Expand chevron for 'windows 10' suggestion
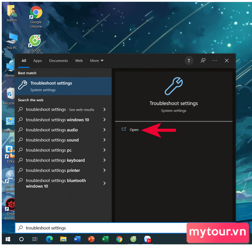252x247 pixels. [104, 120]
